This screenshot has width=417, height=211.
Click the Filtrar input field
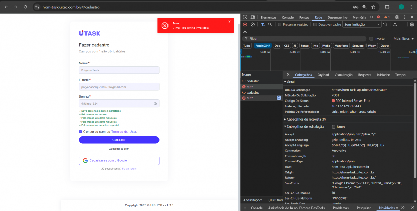point(306,39)
